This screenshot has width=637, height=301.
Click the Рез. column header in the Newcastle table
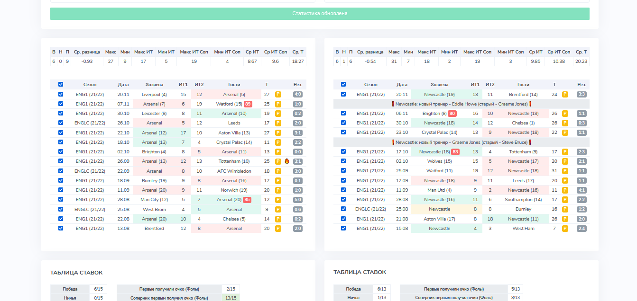click(582, 85)
